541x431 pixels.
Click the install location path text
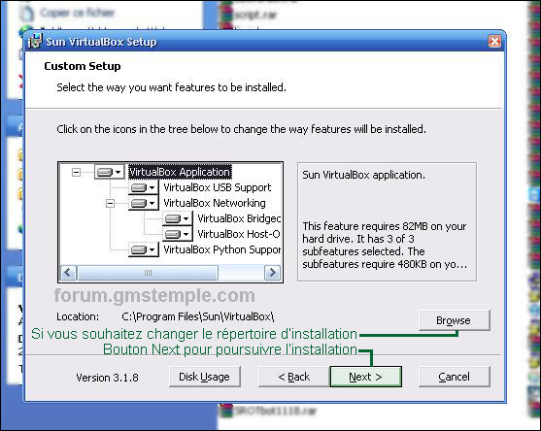198,316
